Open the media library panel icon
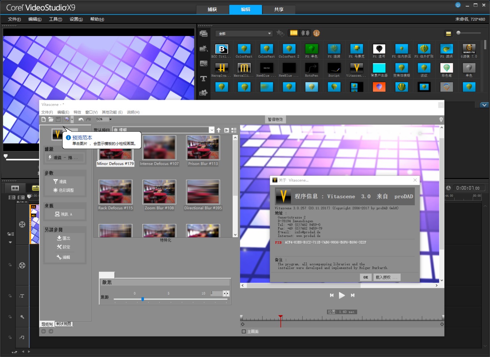The width and height of the screenshot is (490, 357). pos(204,33)
